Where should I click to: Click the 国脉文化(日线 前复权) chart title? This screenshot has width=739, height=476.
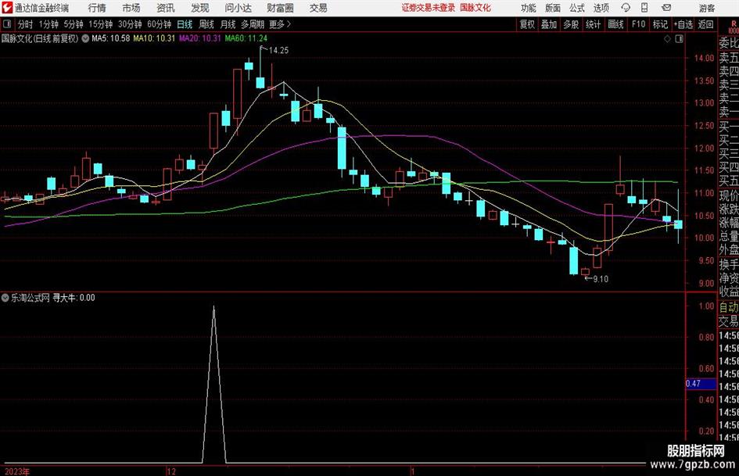tap(40, 38)
